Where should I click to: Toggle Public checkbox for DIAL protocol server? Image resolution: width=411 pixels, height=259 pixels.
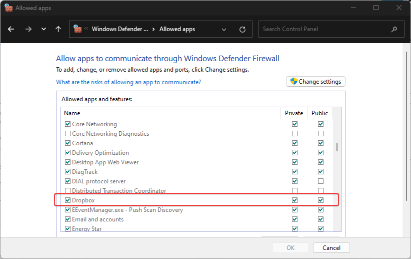pos(320,181)
